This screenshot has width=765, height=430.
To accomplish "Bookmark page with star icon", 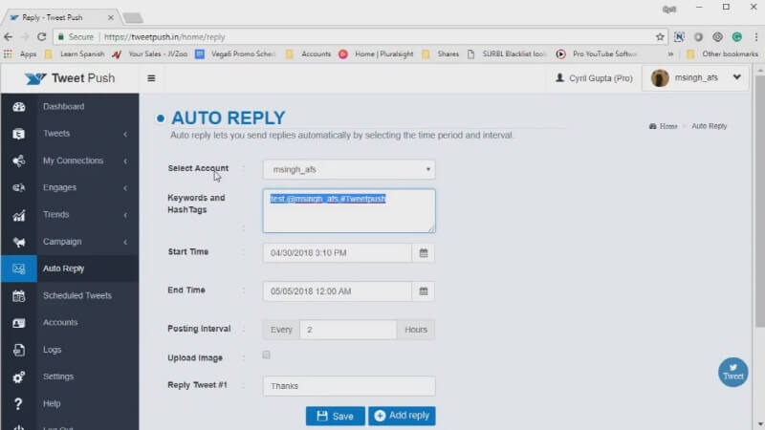I will [x=660, y=37].
